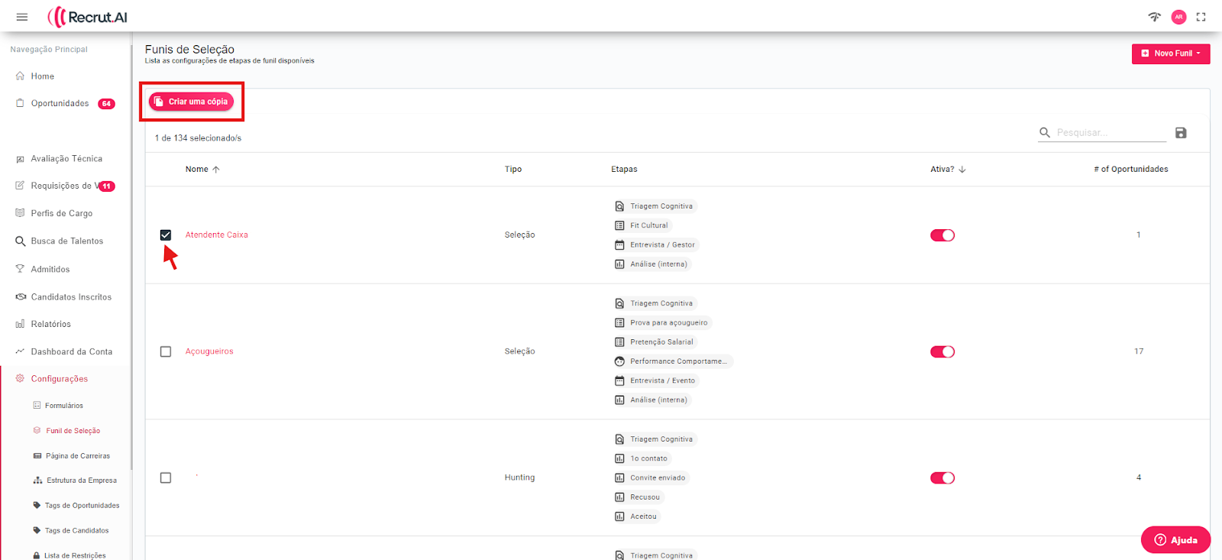Viewport: 1222px width, 560px height.
Task: Click the save icon beside search
Action: point(1181,133)
